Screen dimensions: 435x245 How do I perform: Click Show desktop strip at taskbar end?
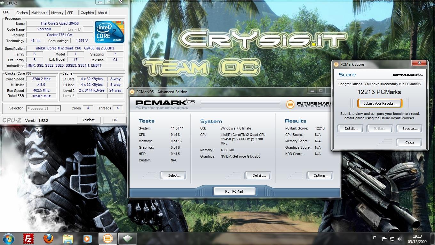coord(433,239)
